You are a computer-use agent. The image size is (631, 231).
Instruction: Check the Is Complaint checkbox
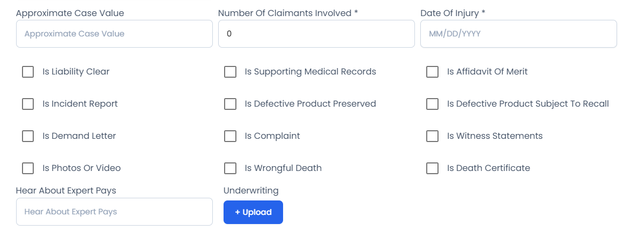230,136
